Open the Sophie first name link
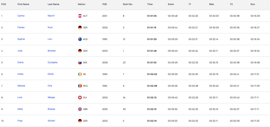The height and width of the screenshot is (127, 270). 21,39
